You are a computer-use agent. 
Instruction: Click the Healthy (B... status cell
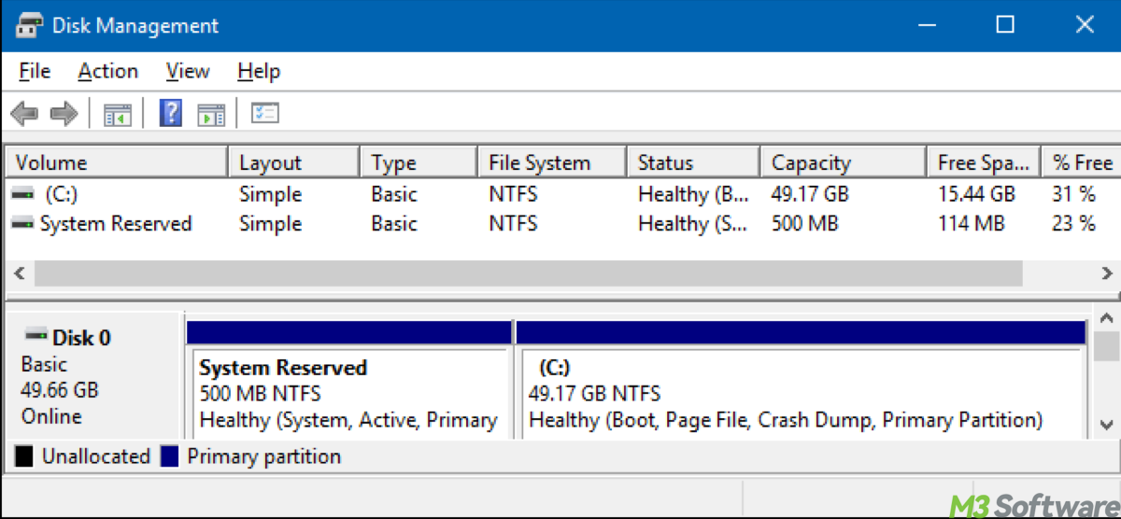(693, 194)
